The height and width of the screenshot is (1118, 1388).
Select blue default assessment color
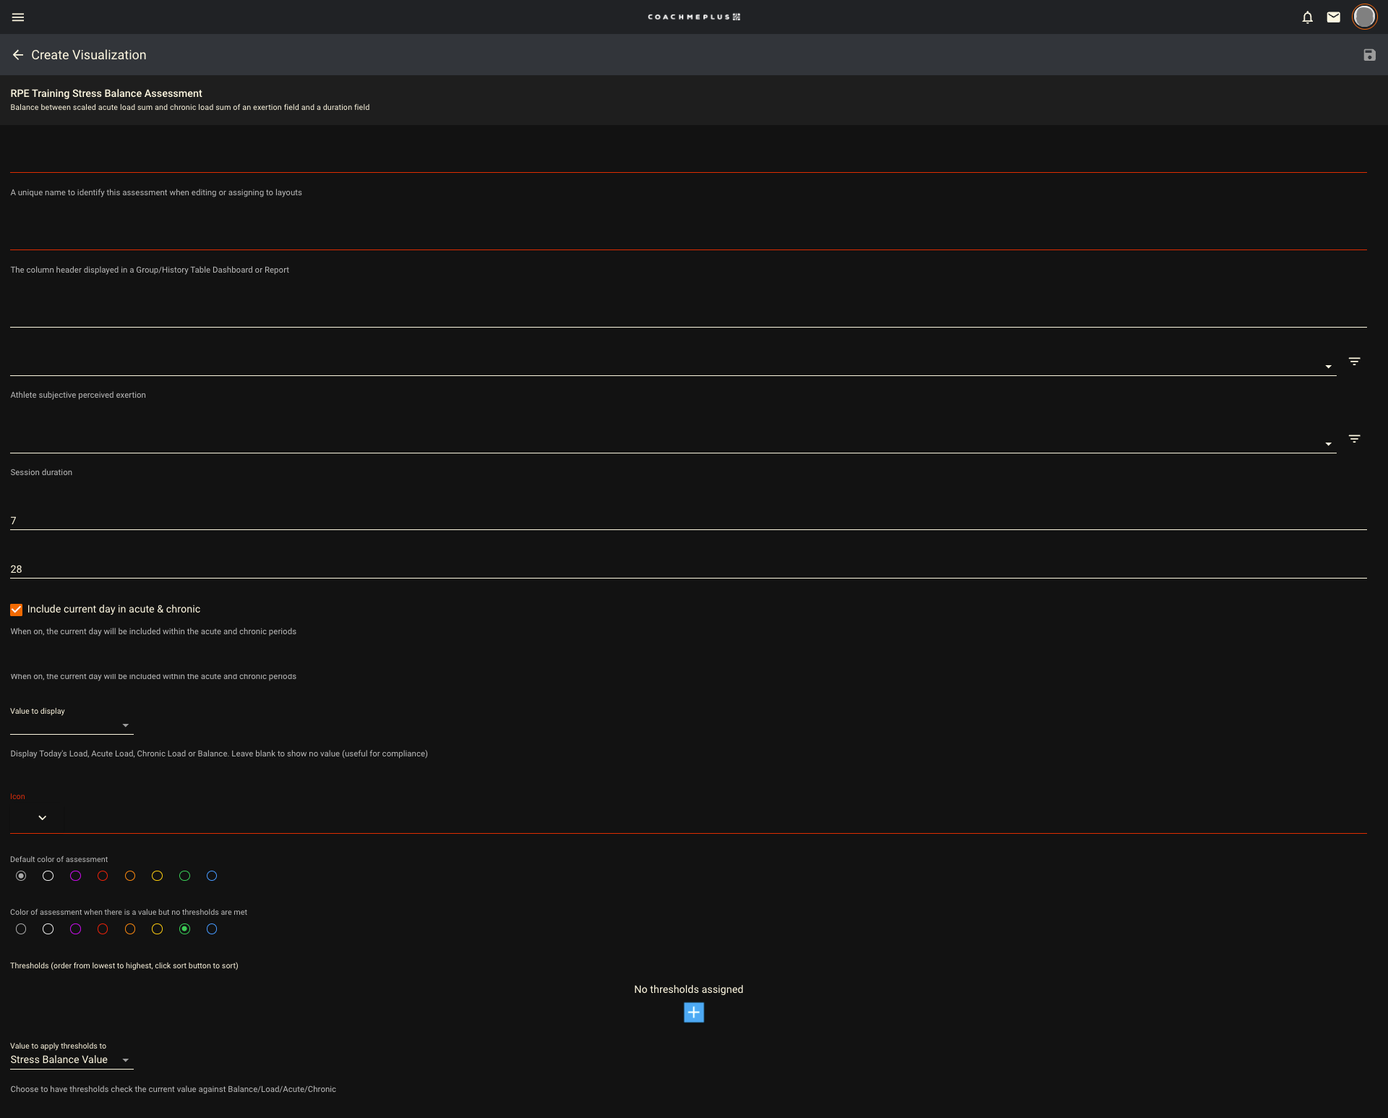212,876
